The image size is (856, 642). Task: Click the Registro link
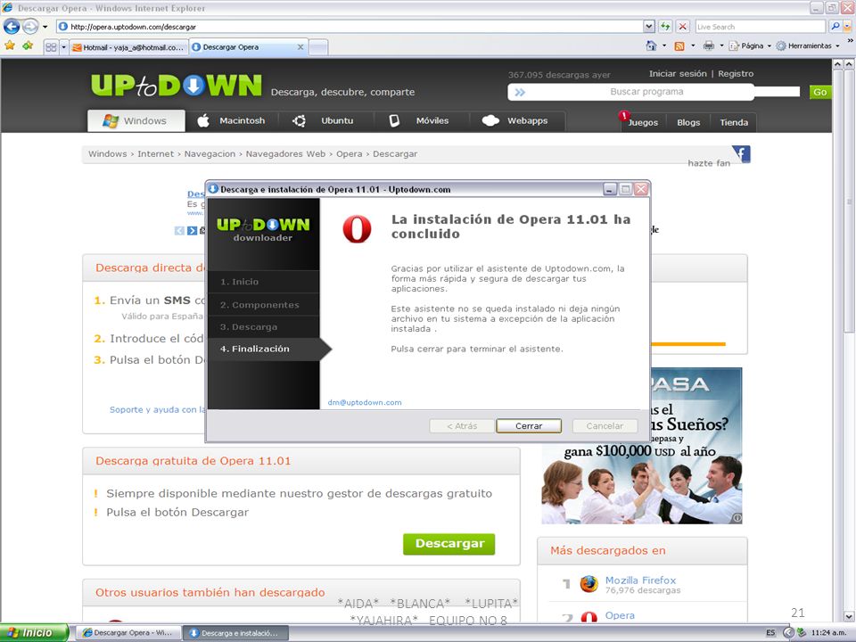[x=736, y=74]
